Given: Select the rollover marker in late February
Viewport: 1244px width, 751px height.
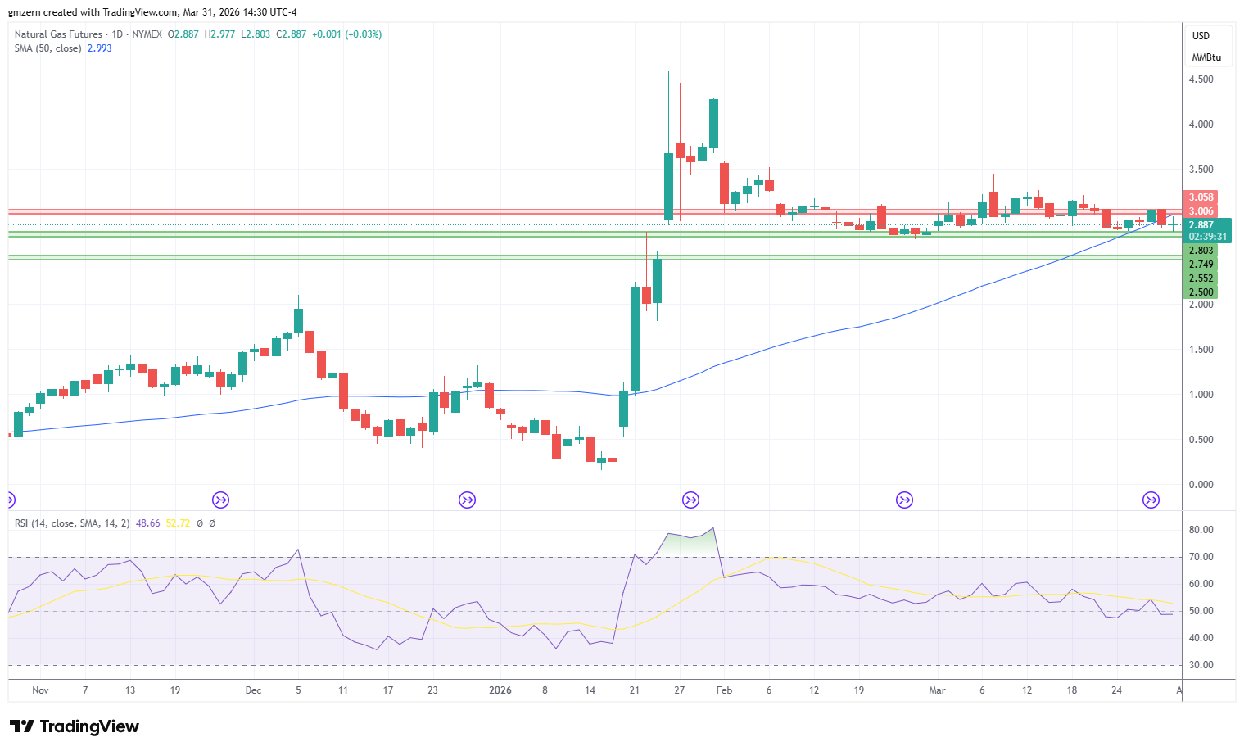Looking at the screenshot, I should (x=904, y=500).
